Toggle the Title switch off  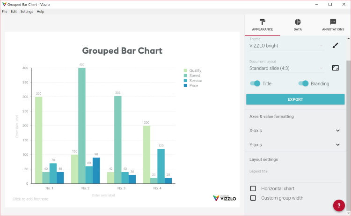(x=255, y=84)
